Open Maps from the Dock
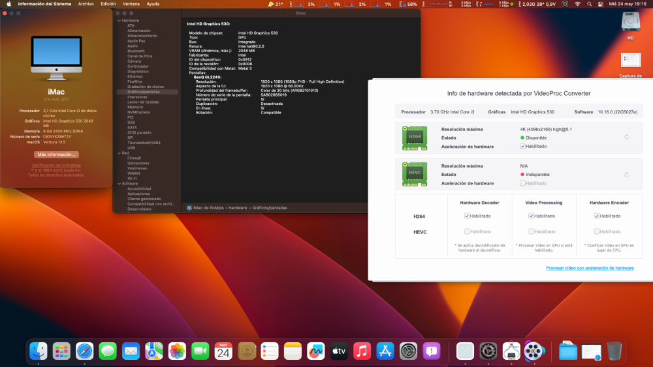This screenshot has height=367, width=653. click(x=154, y=351)
